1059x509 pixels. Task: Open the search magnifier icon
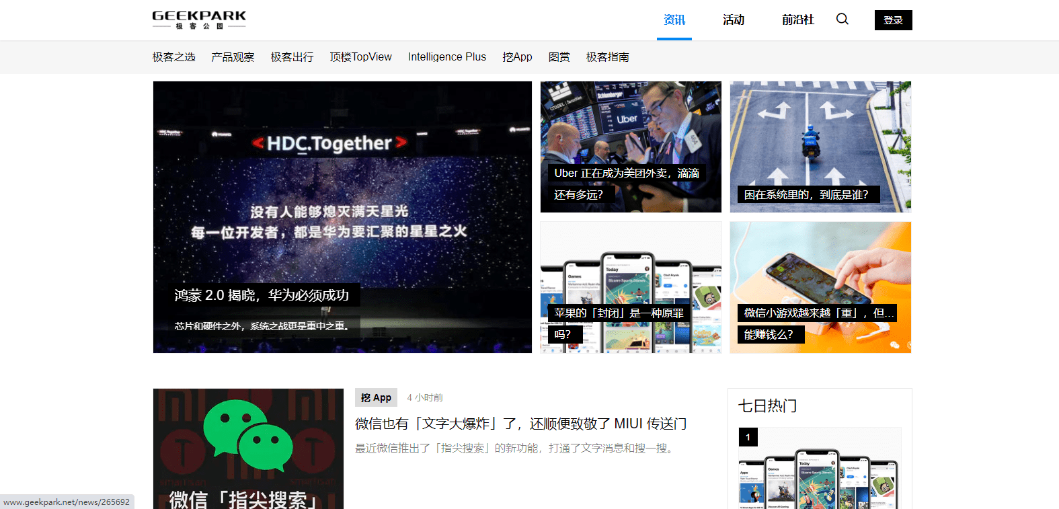(842, 19)
